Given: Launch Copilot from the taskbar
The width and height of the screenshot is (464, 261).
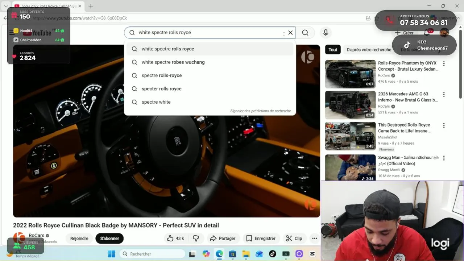Looking at the screenshot, I should click(206, 254).
